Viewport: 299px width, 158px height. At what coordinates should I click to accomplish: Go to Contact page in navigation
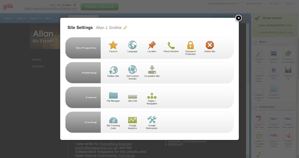38,66
